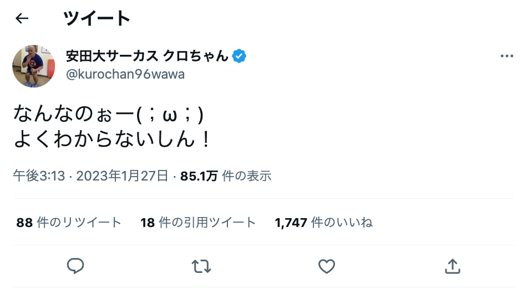Viewport: 527px width, 289px height.
Task: Show the 18 件の引用ツイート list
Action: coord(198,223)
